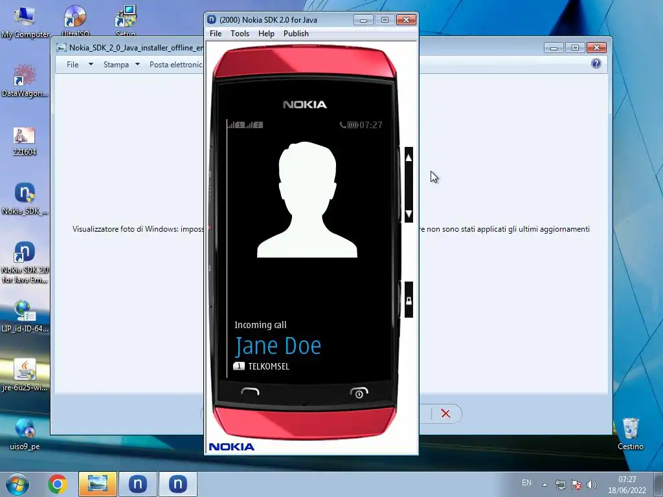Image resolution: width=663 pixels, height=497 pixels.
Task: Click the Jane Doe caller name
Action: click(x=278, y=346)
